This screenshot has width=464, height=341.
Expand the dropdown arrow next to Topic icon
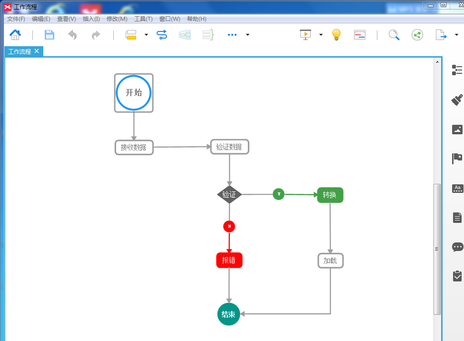pos(146,35)
